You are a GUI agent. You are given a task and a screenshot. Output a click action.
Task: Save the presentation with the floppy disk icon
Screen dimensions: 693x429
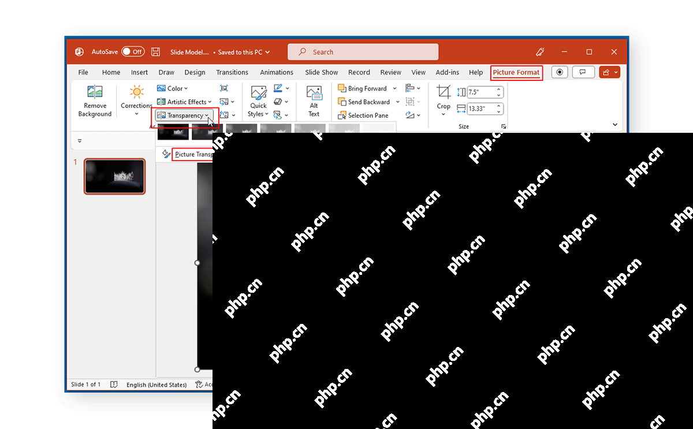click(x=155, y=52)
